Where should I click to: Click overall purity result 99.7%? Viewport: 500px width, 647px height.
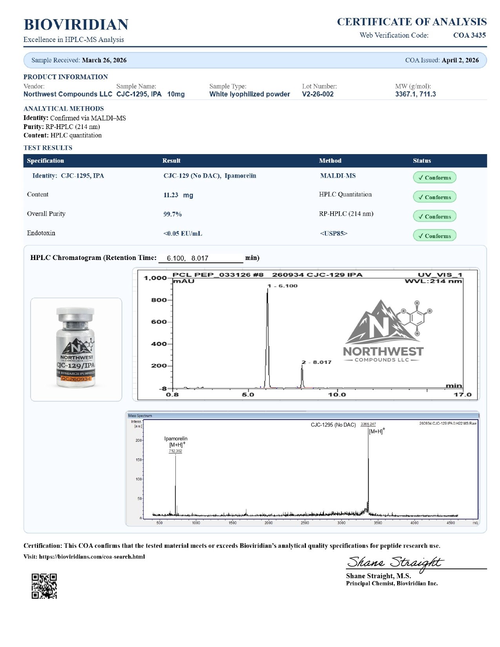(173, 214)
